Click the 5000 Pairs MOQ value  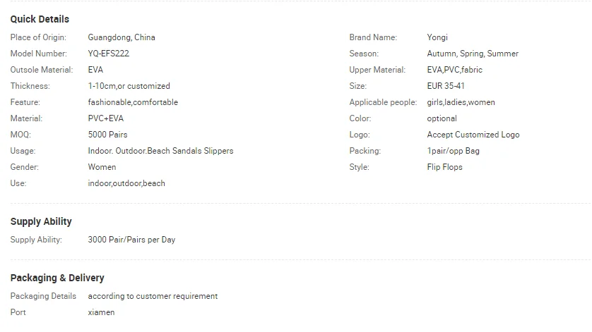107,135
